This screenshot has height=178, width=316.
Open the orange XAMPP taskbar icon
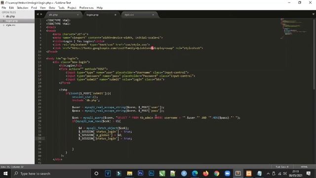click(249, 174)
